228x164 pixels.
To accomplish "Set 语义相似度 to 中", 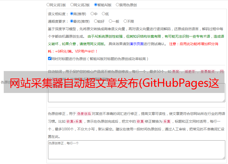I will [92, 14].
